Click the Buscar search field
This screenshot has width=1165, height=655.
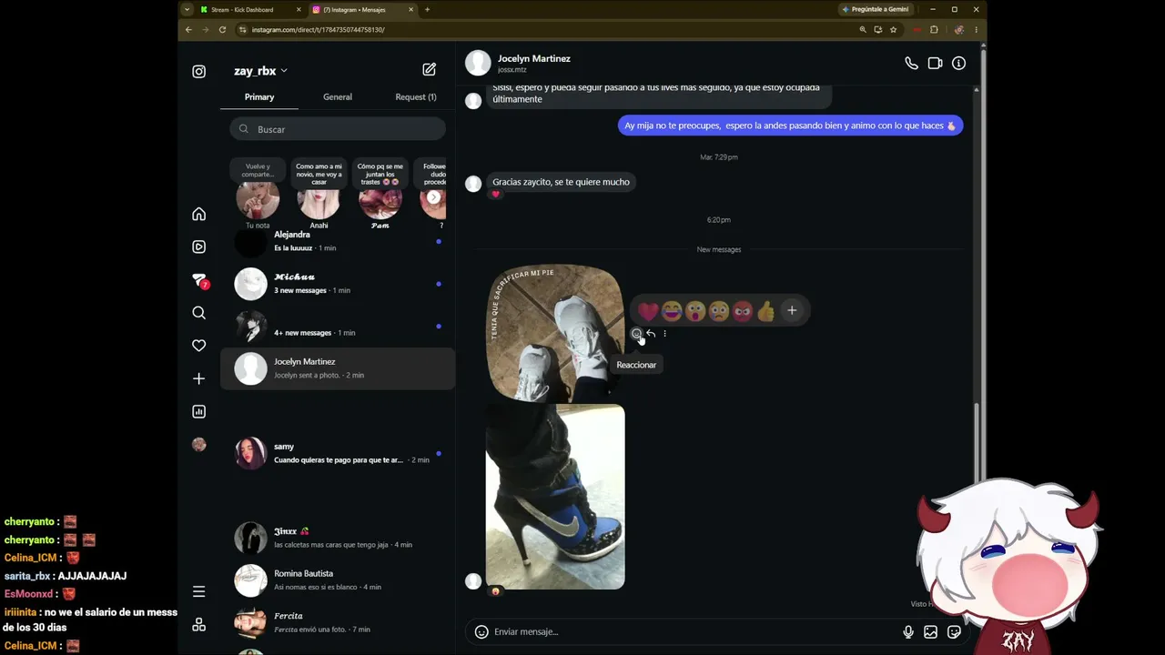[338, 129]
